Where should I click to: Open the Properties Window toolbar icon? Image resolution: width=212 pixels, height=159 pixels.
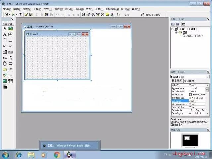88,15
